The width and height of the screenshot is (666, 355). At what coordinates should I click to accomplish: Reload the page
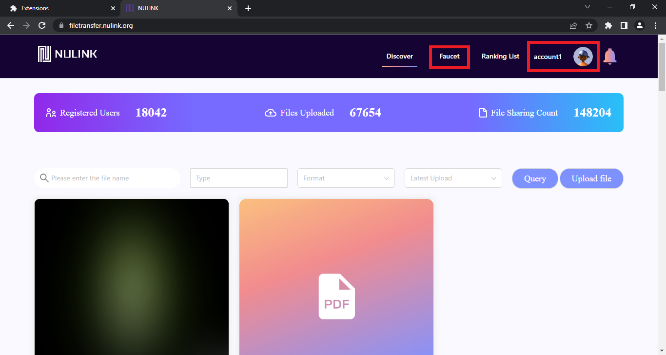pos(42,25)
